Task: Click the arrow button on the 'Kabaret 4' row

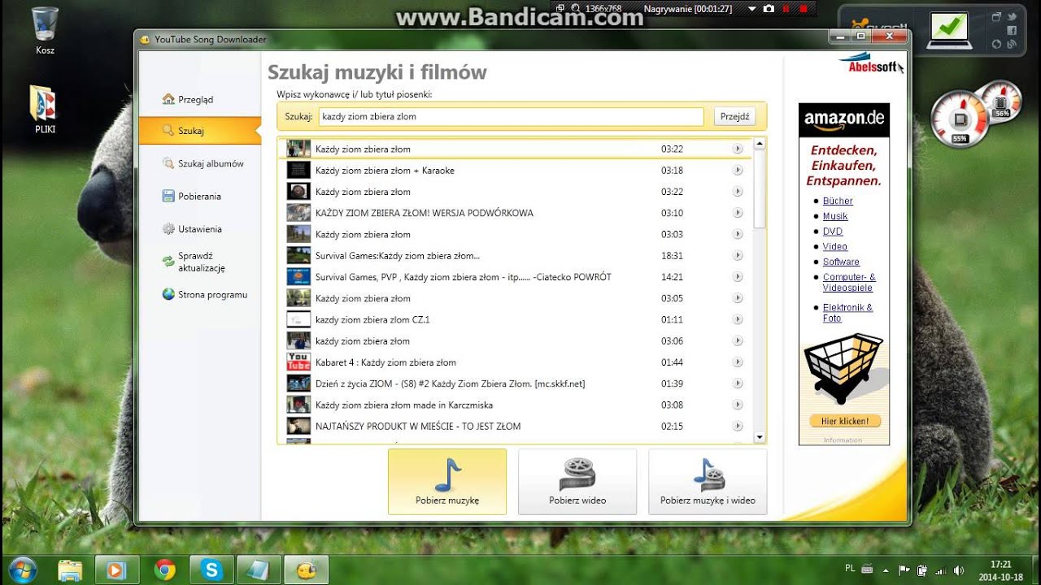Action: click(x=738, y=362)
